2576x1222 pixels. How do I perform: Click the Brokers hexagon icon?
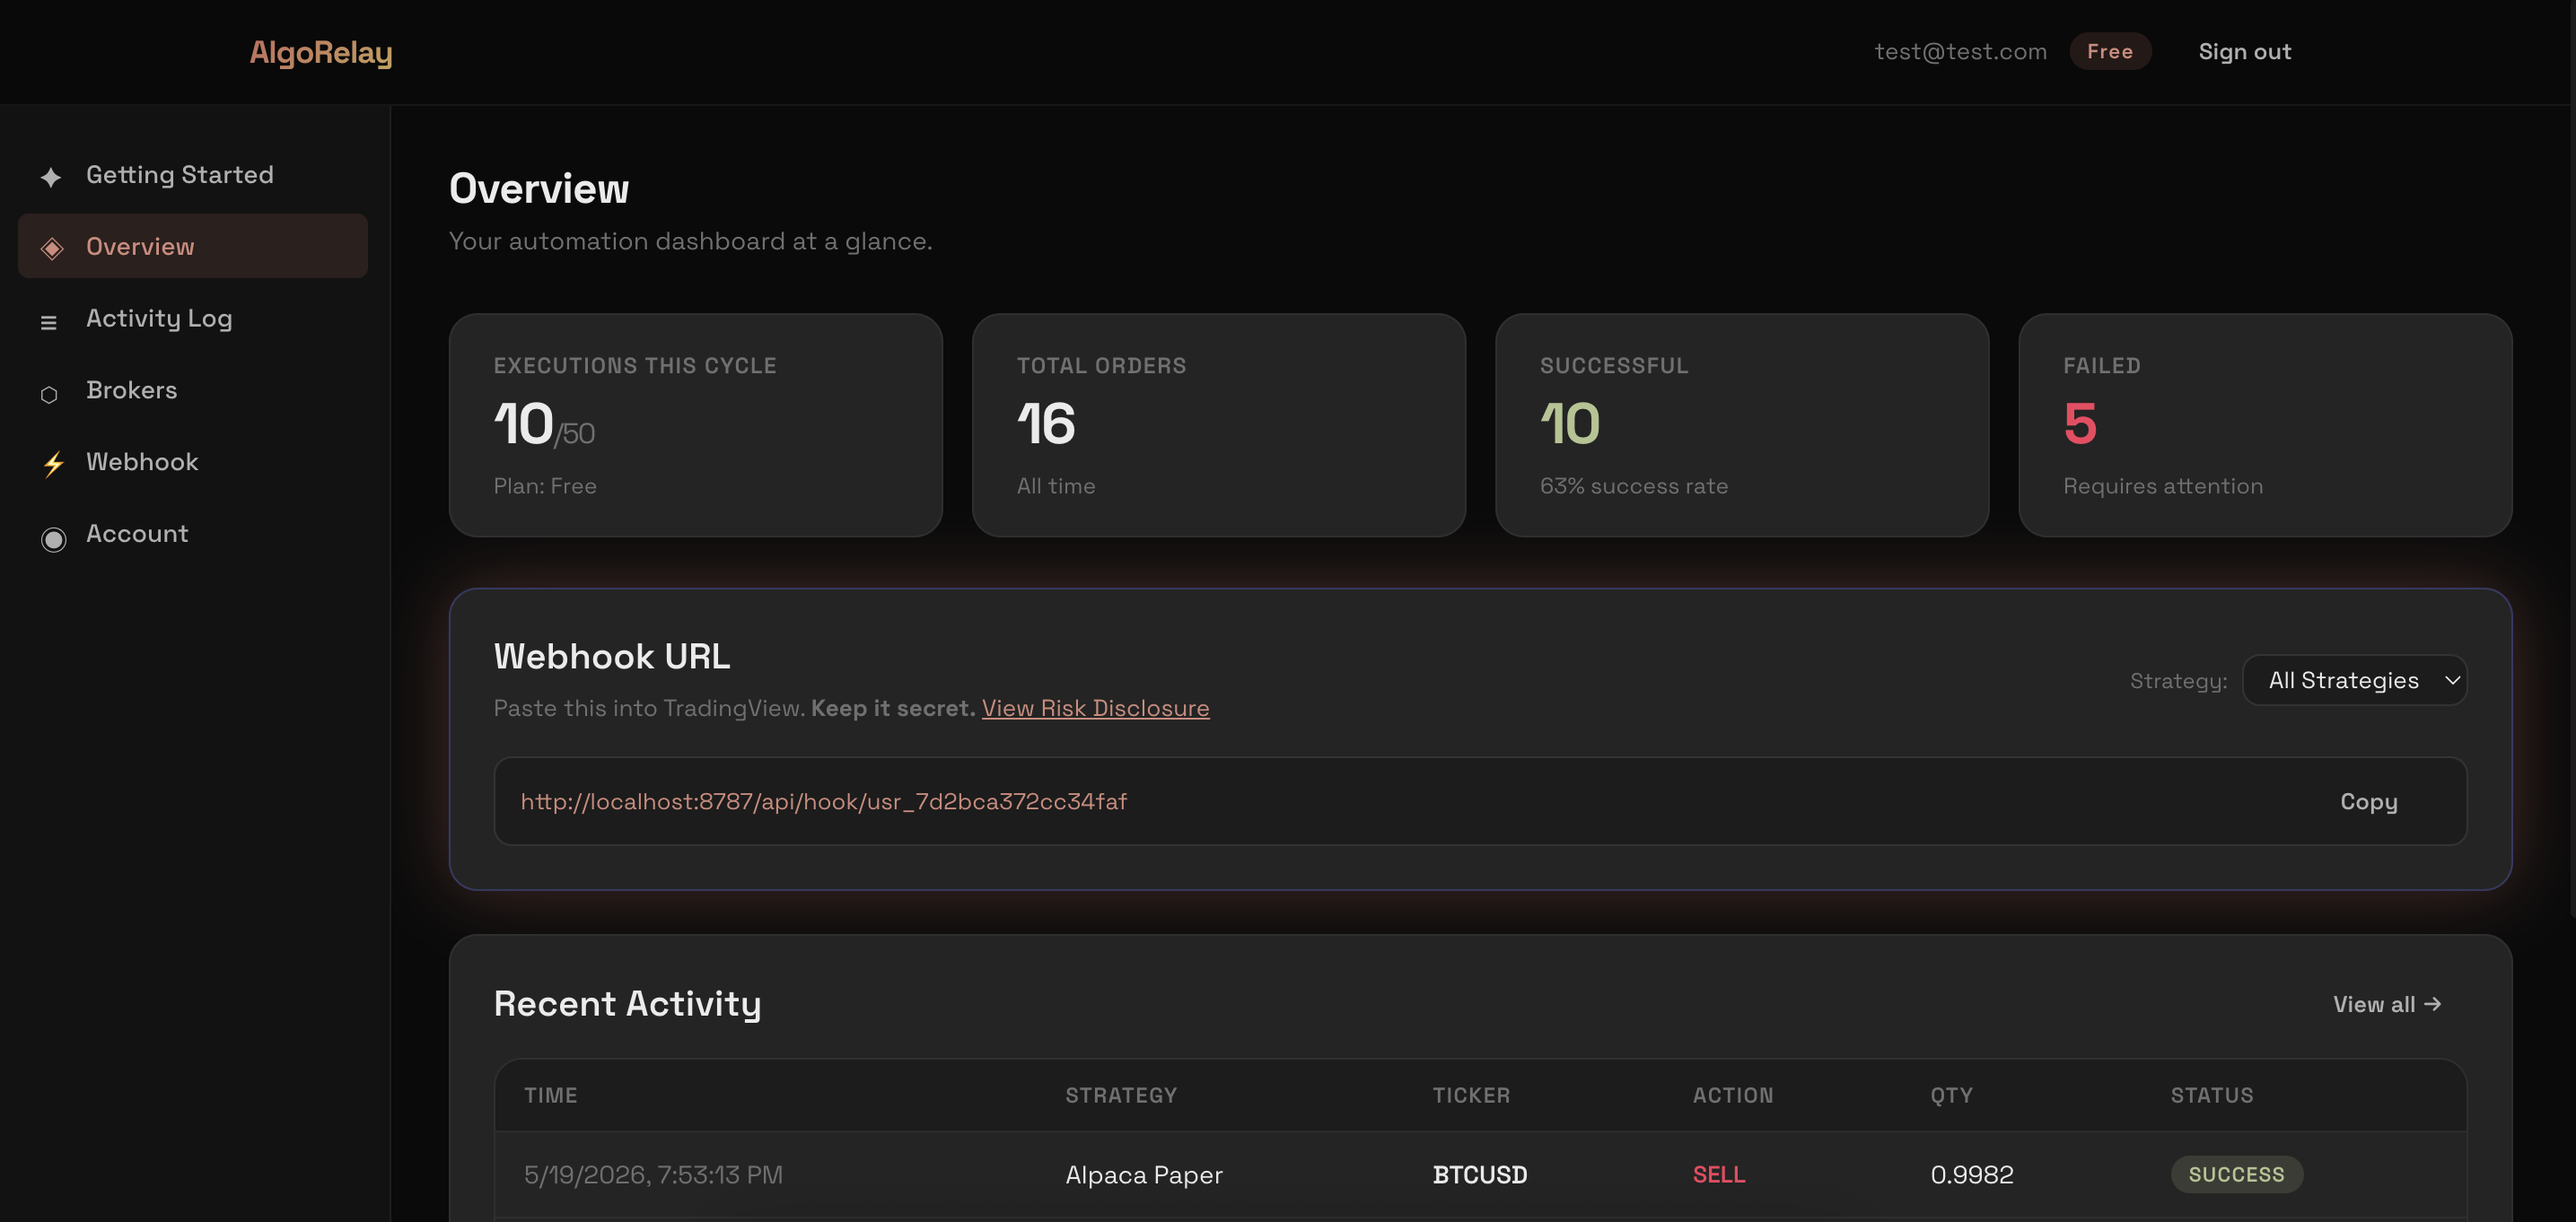tap(49, 395)
